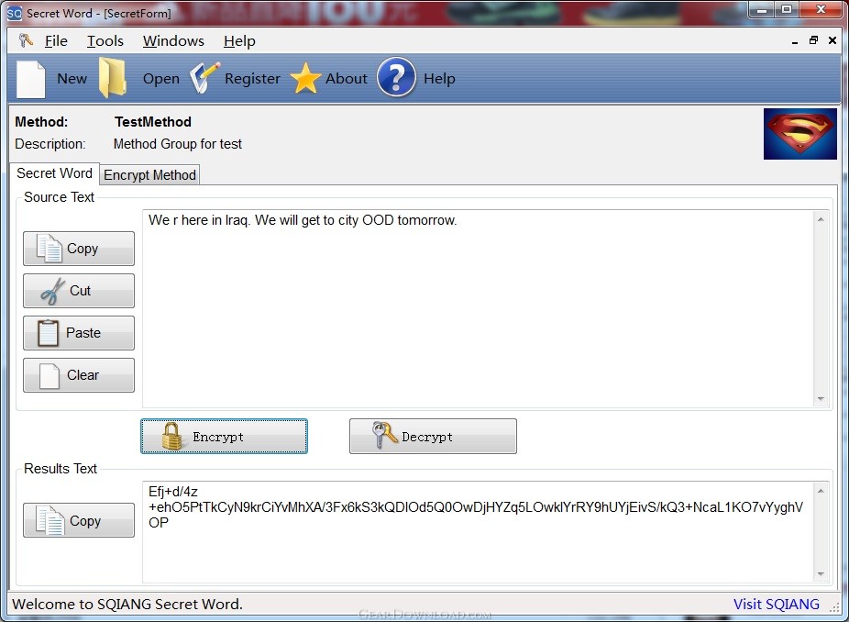Screen dimensions: 849x622
Task: Click the Results Text scrollbar down arrow
Action: pos(821,574)
